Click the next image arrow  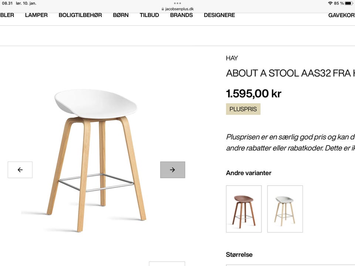[x=172, y=170]
